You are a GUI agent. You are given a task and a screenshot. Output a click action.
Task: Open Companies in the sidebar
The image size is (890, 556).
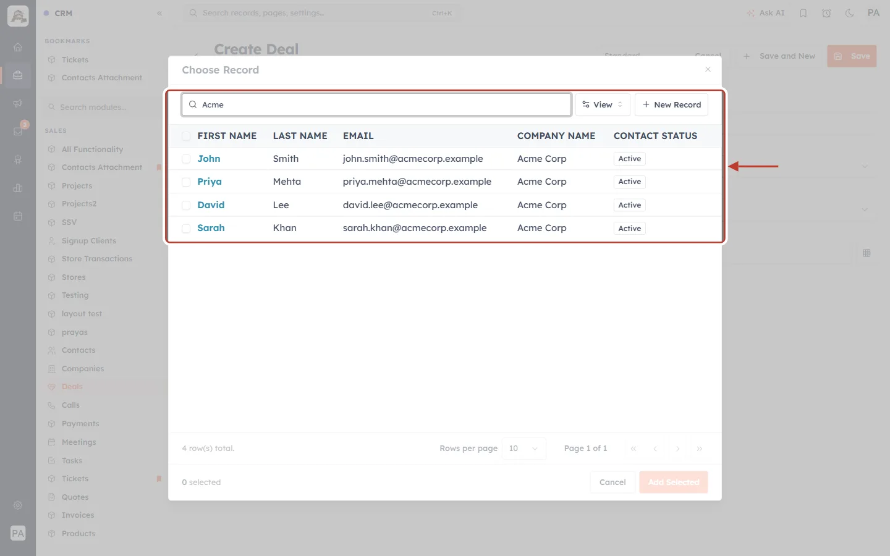point(83,369)
